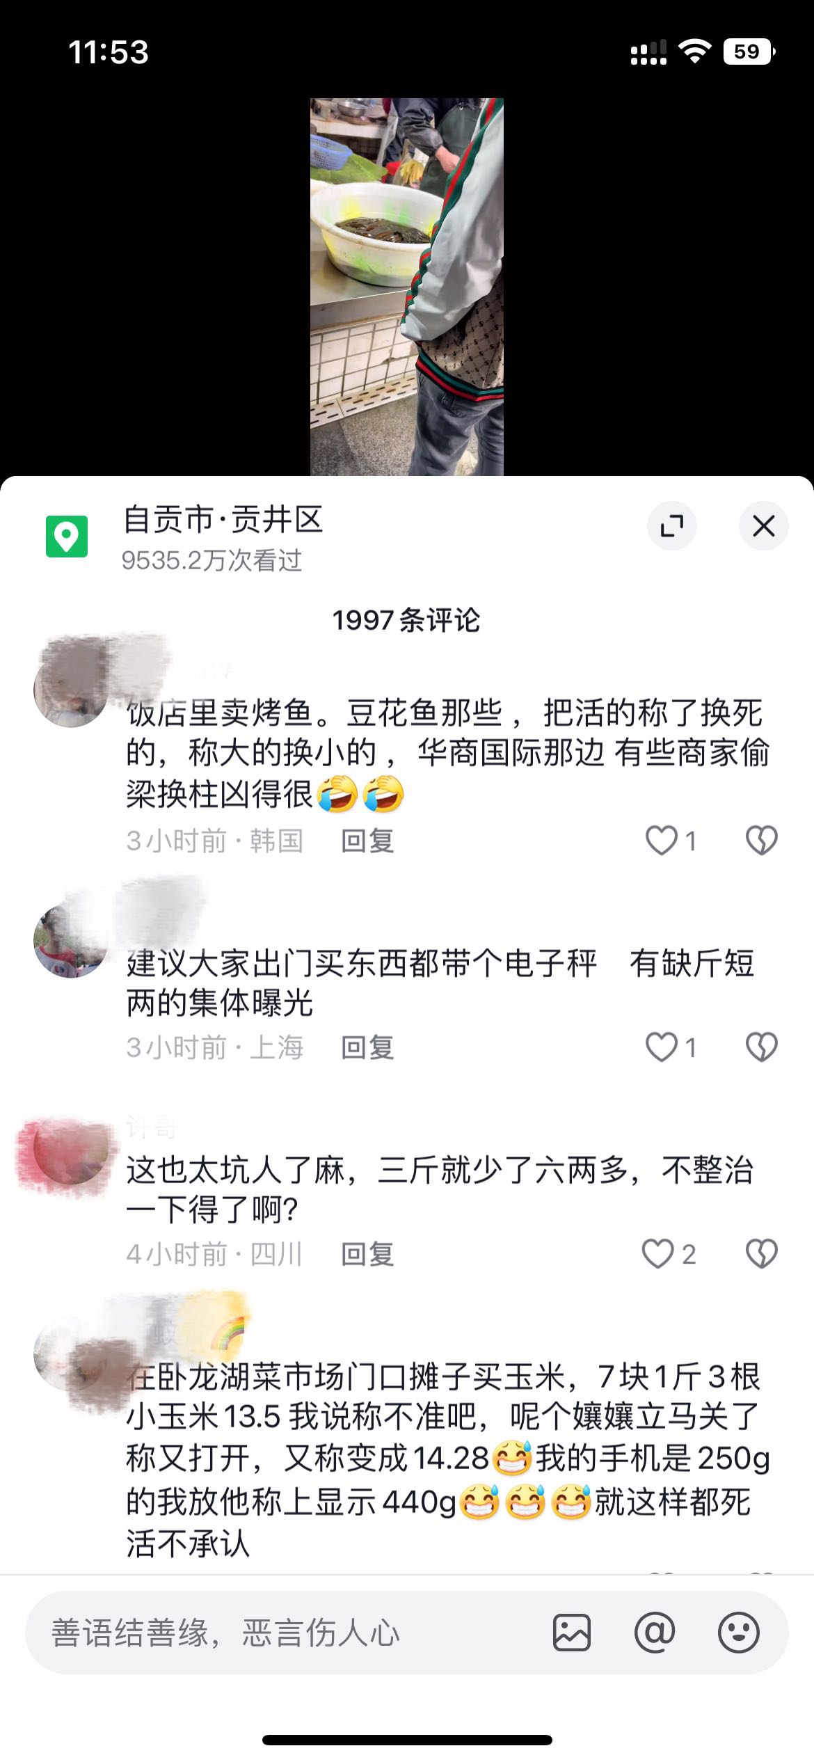
Task: Expand comments panel to full screen
Action: (x=672, y=526)
